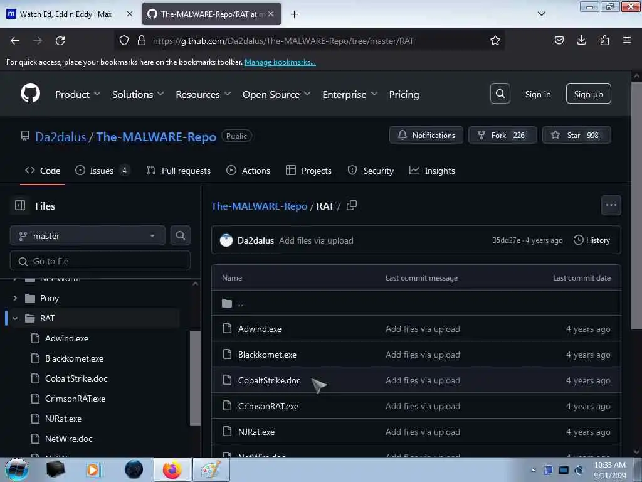Expand Solutions menu dropdown
Image resolution: width=642 pixels, height=482 pixels.
(x=138, y=94)
